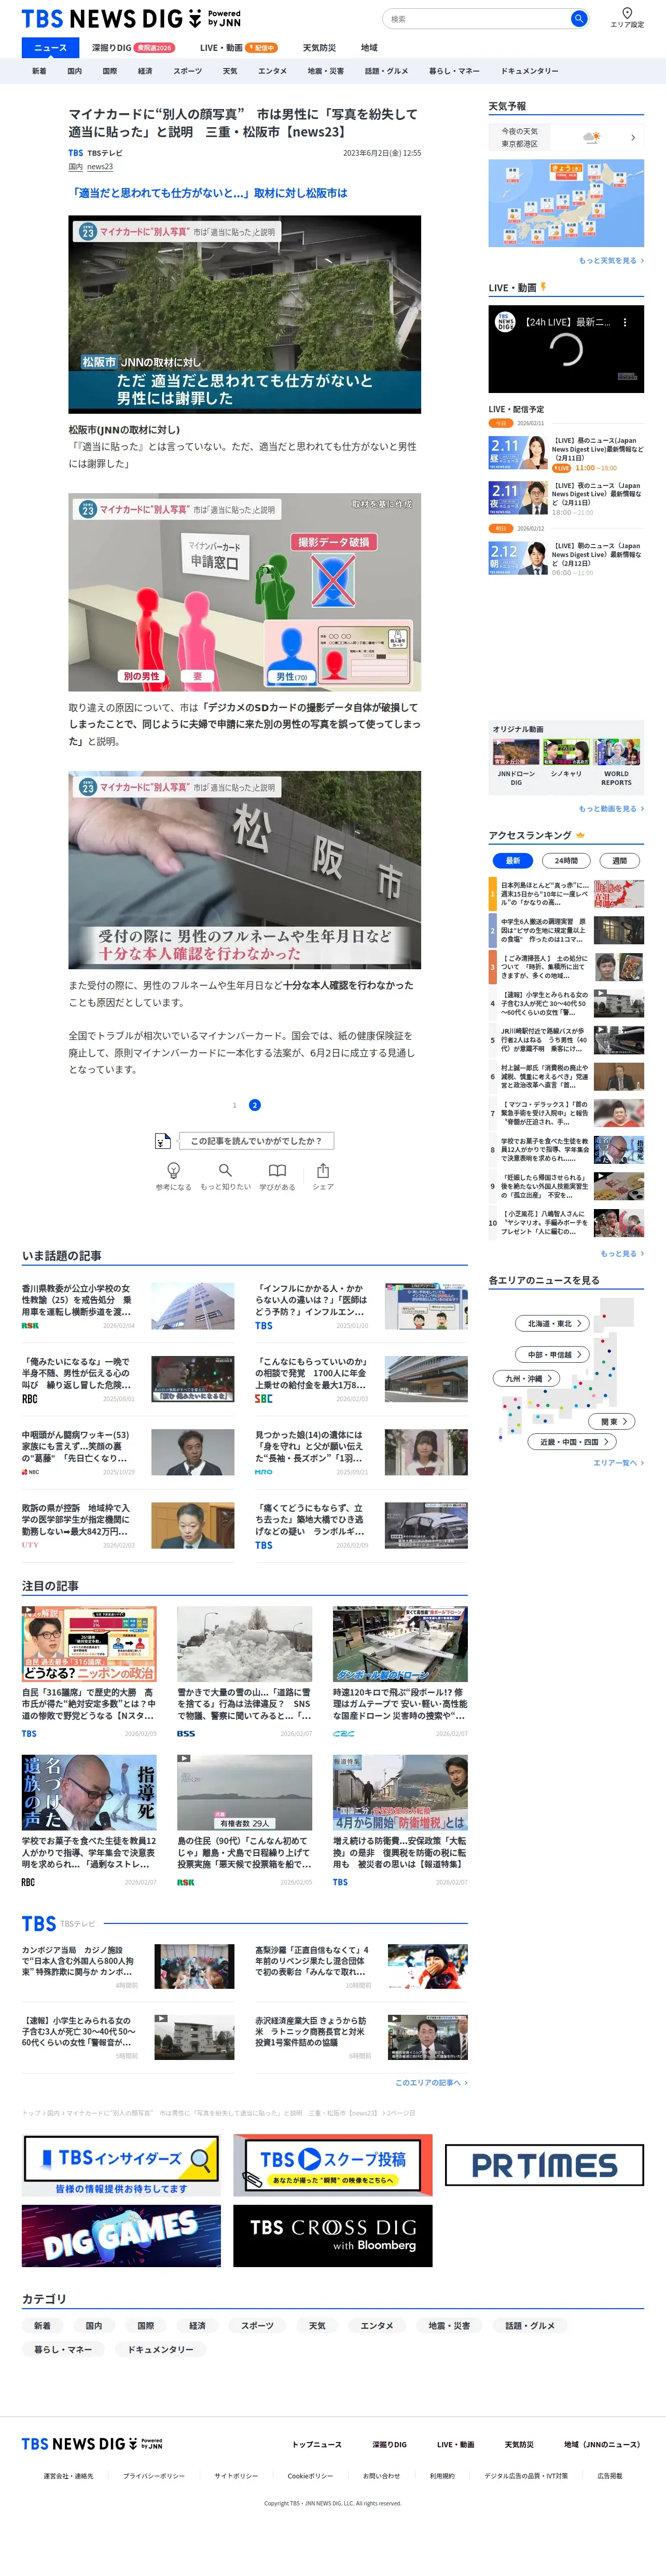Expand tonight's weather for 東京都港区
Screen dimensions: 666x2576
(566, 137)
